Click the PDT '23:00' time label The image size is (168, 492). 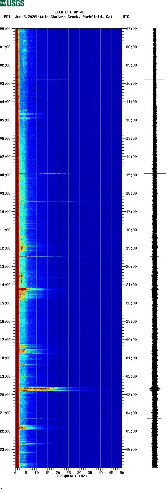tap(5, 450)
